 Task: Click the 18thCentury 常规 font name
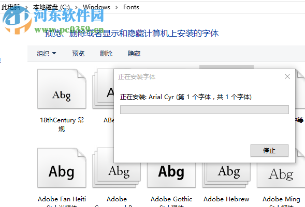click(x=62, y=124)
